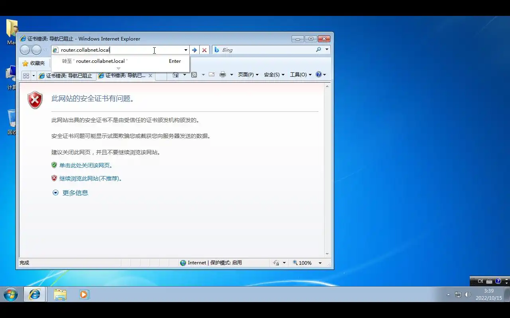Click in the address bar URL field
The width and height of the screenshot is (510, 318).
[121, 50]
